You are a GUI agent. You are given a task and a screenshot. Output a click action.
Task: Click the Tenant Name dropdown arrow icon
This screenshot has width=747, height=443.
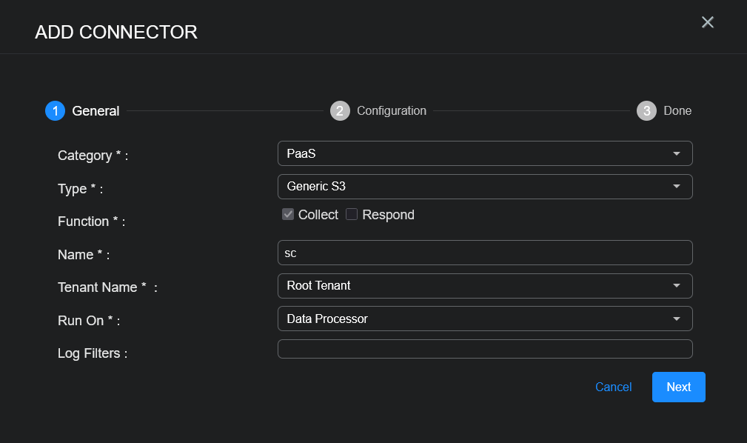[x=676, y=286]
